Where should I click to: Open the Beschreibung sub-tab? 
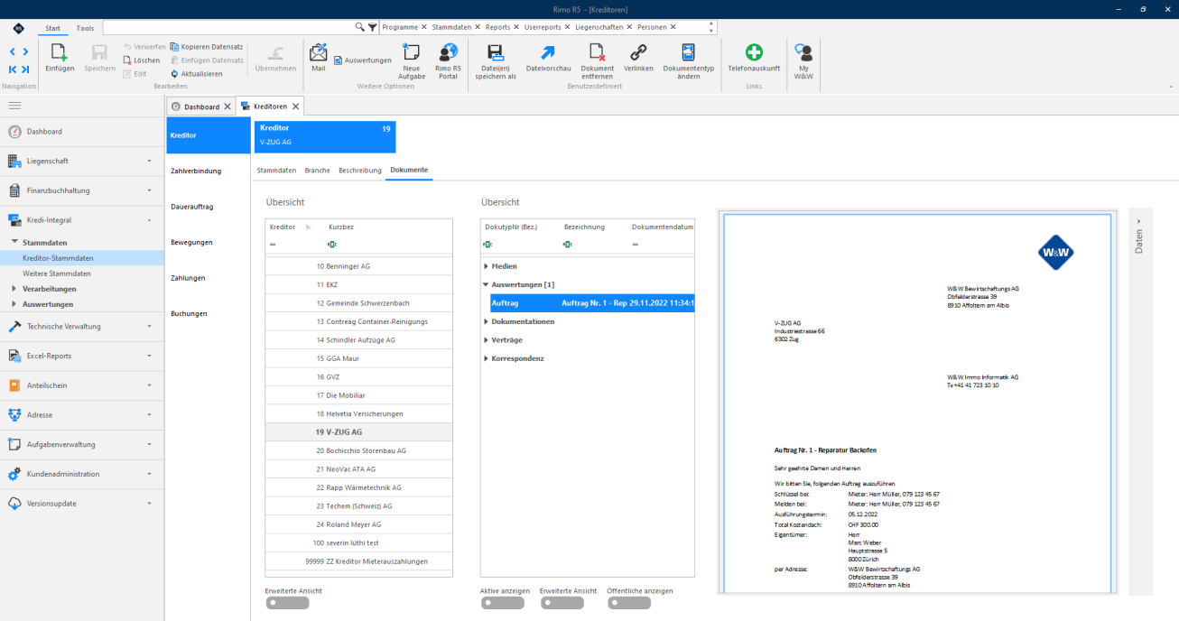click(360, 170)
